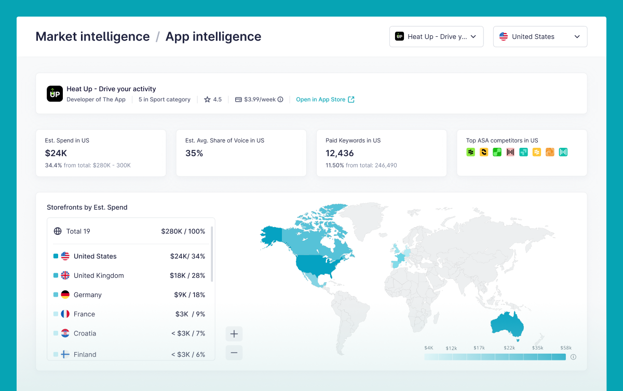
Task: Select the teal sound-bars competitor icon
Action: point(563,152)
